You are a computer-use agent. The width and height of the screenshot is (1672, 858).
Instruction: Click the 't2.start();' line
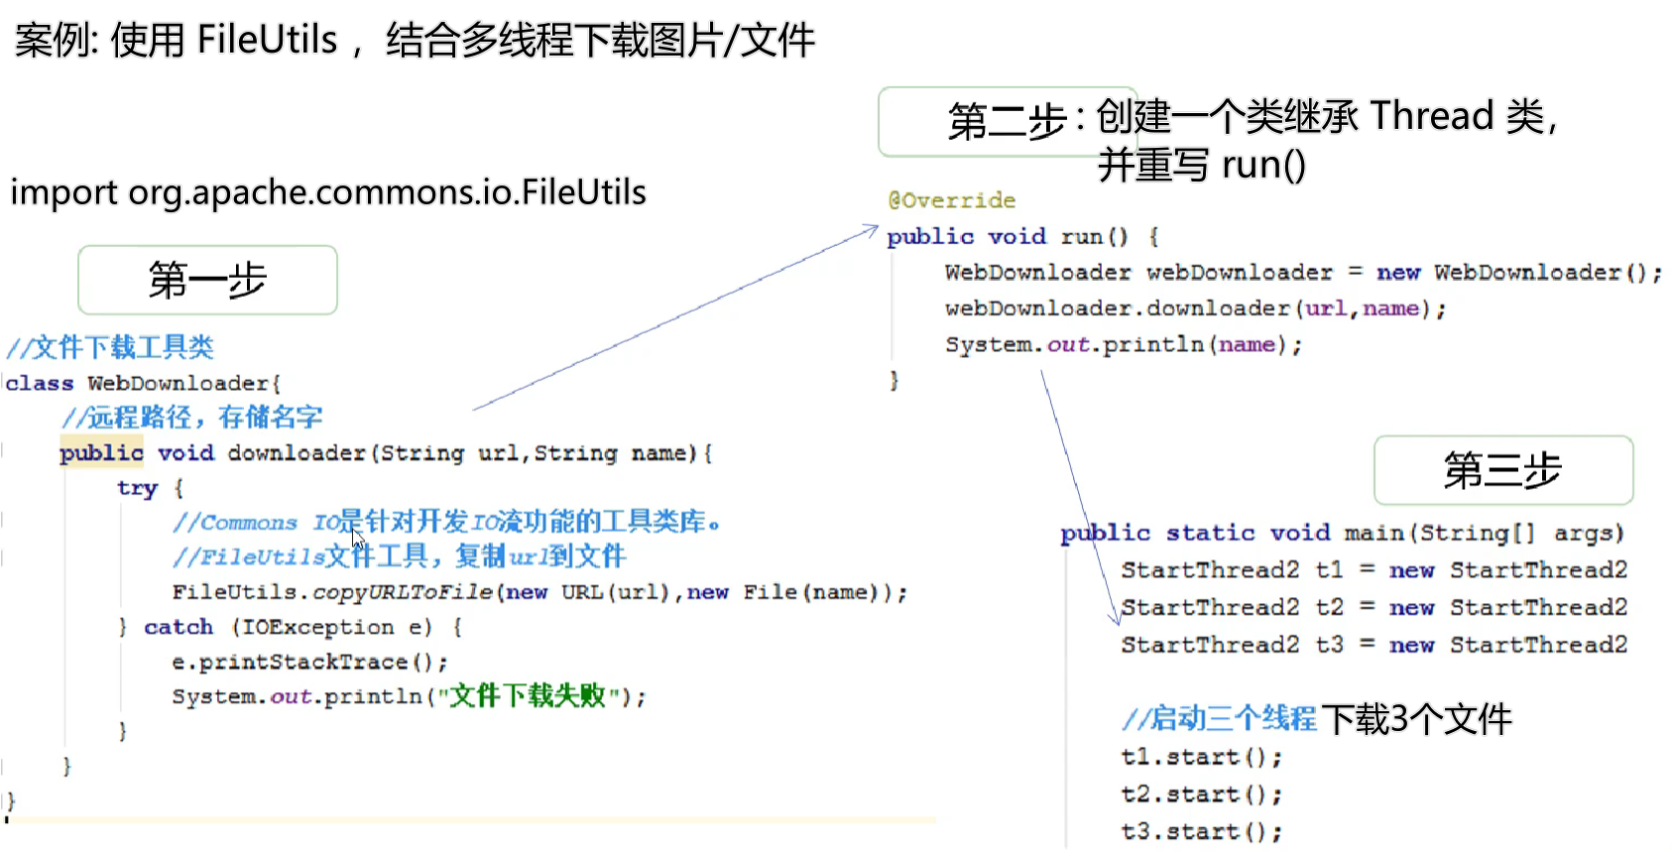pos(1202,796)
